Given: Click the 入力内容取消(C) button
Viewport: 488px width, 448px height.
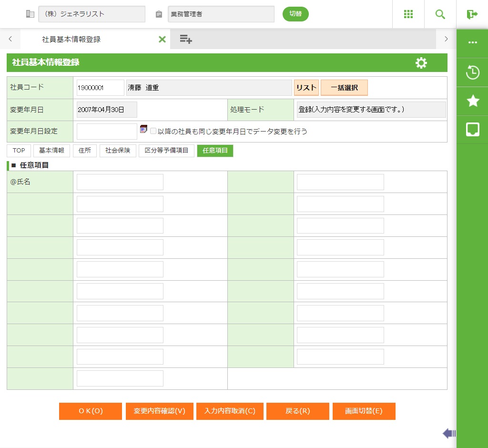Looking at the screenshot, I should point(230,411).
